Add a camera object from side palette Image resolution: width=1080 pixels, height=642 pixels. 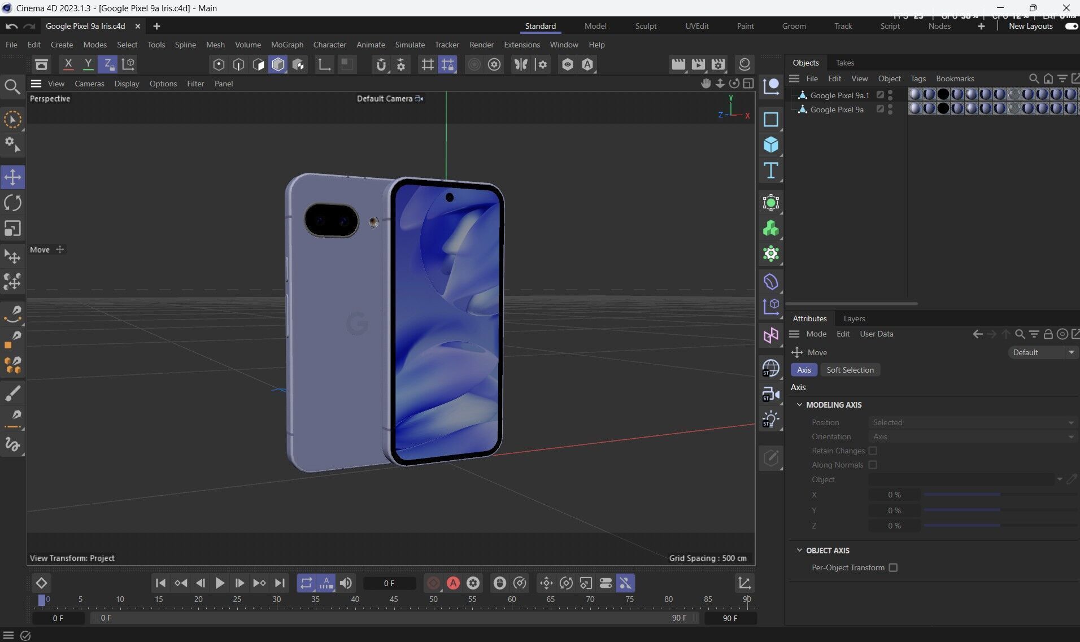click(771, 394)
